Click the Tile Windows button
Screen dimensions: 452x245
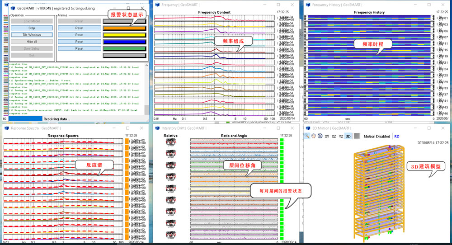point(32,35)
